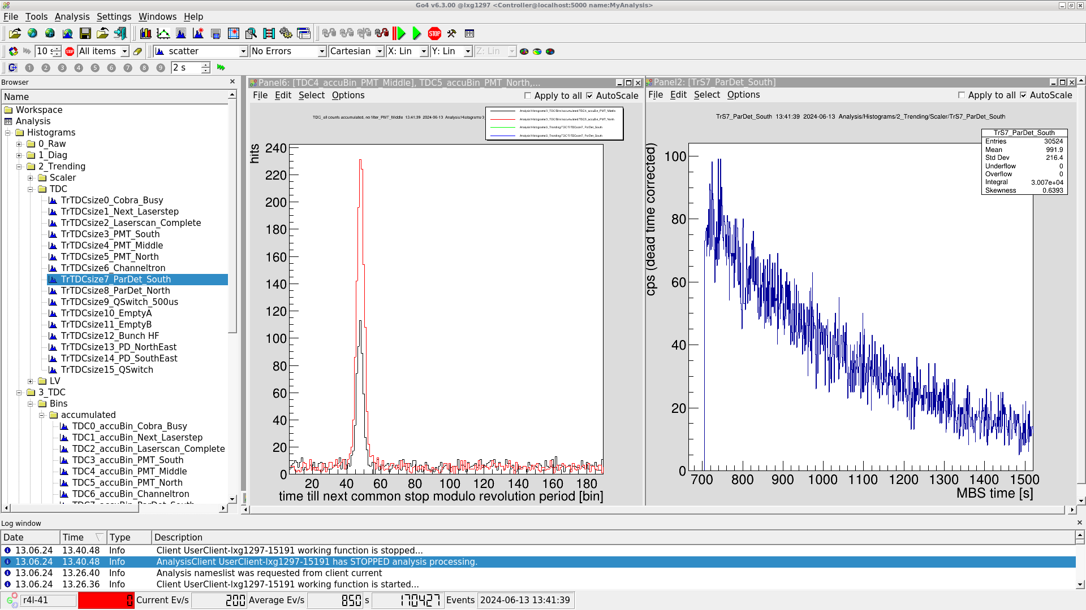Open the X: Lin axis dropdown

(x=407, y=51)
